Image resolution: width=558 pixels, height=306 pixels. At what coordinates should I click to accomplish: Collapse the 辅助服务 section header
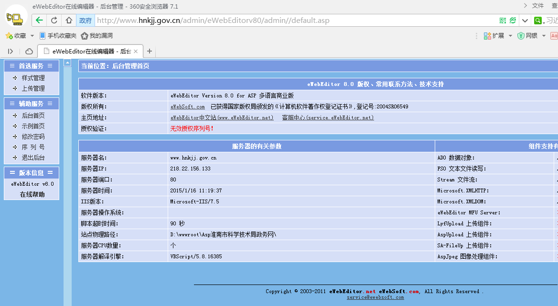[32, 104]
